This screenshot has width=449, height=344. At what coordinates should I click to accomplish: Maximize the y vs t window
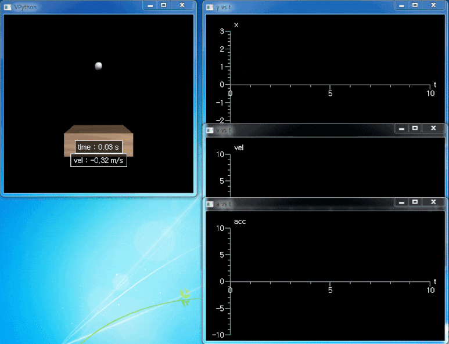pos(415,5)
